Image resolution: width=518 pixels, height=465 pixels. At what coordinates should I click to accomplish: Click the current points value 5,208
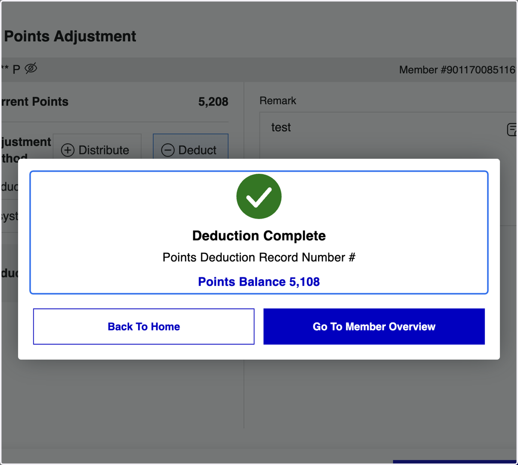213,102
